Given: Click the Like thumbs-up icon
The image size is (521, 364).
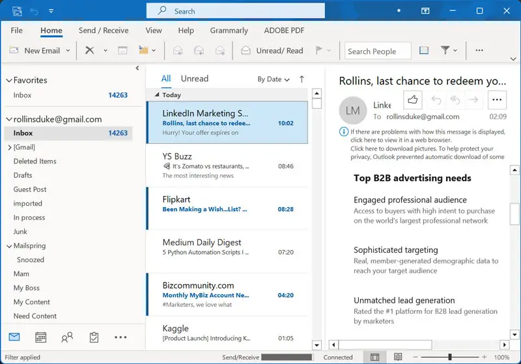Looking at the screenshot, I should [x=412, y=100].
